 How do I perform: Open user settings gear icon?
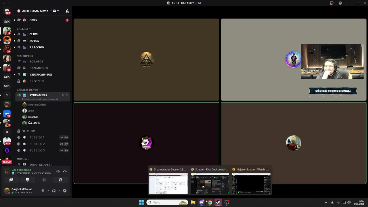pyautogui.click(x=65, y=191)
